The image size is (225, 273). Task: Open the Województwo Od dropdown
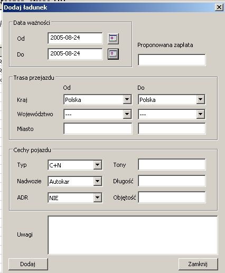click(127, 114)
